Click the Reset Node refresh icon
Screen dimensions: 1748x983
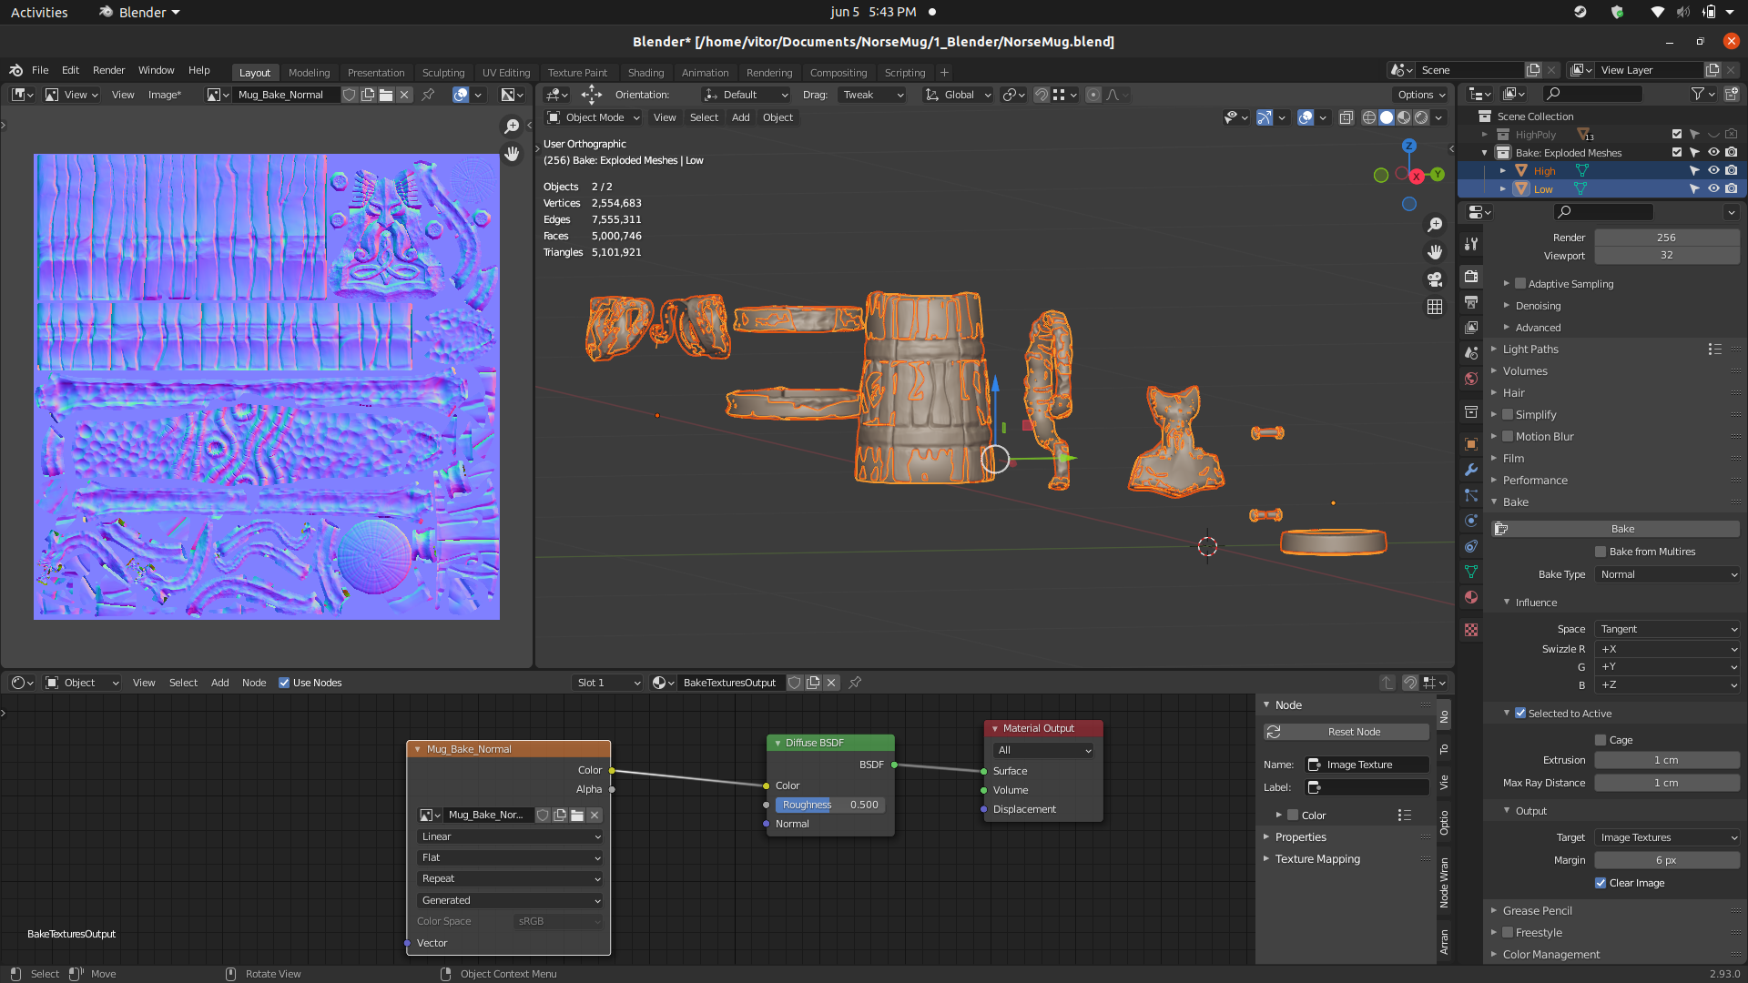pyautogui.click(x=1275, y=732)
